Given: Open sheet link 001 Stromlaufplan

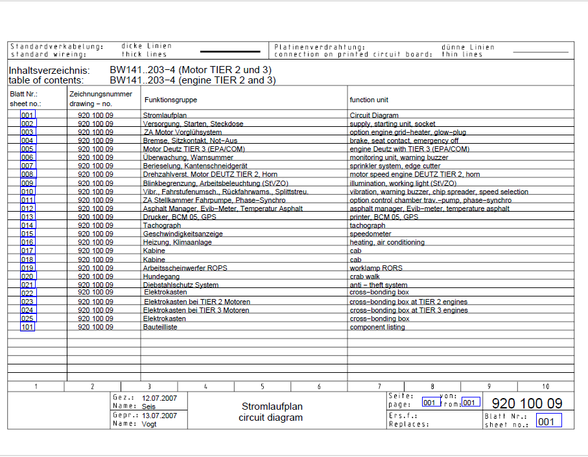Looking at the screenshot, I should click(28, 115).
